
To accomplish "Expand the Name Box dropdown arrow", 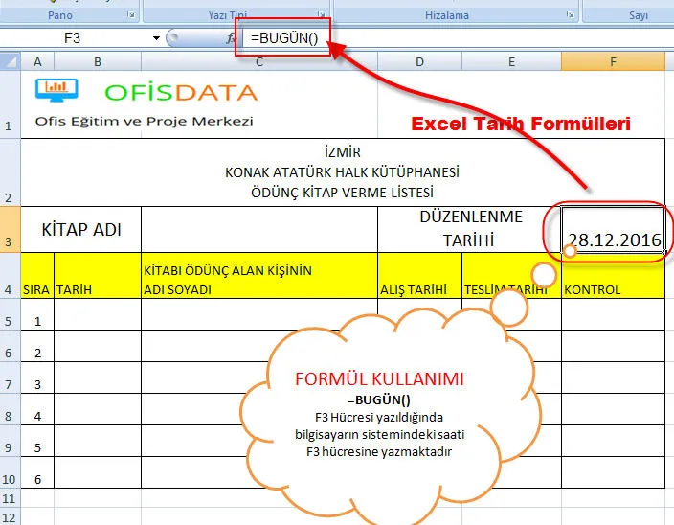I will click(x=157, y=38).
